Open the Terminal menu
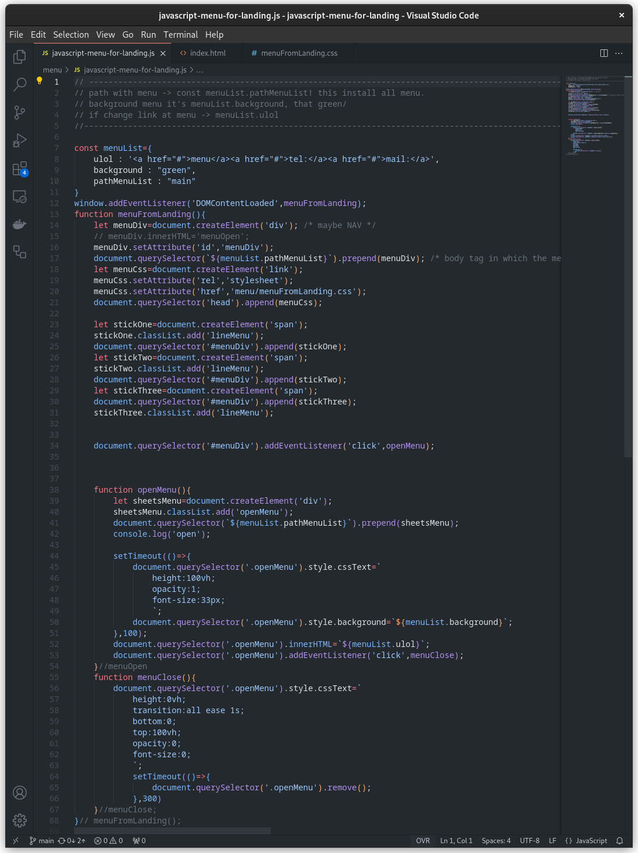 click(x=180, y=35)
